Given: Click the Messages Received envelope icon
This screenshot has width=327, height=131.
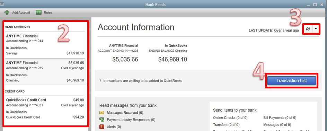Looking at the screenshot, I should click(x=102, y=113).
